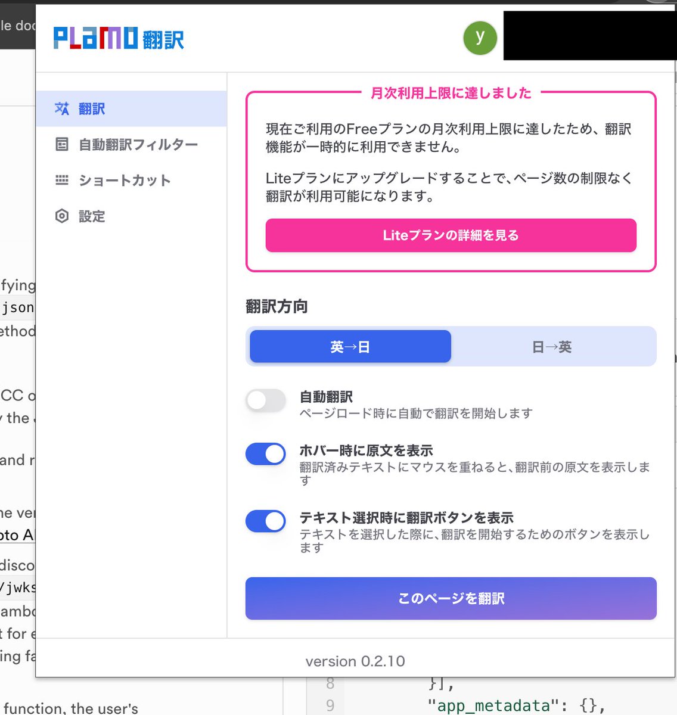Image resolution: width=677 pixels, height=715 pixels.
Task: Turn off テキスト選択時に翻訳ボタンを表示
Action: tap(265, 521)
